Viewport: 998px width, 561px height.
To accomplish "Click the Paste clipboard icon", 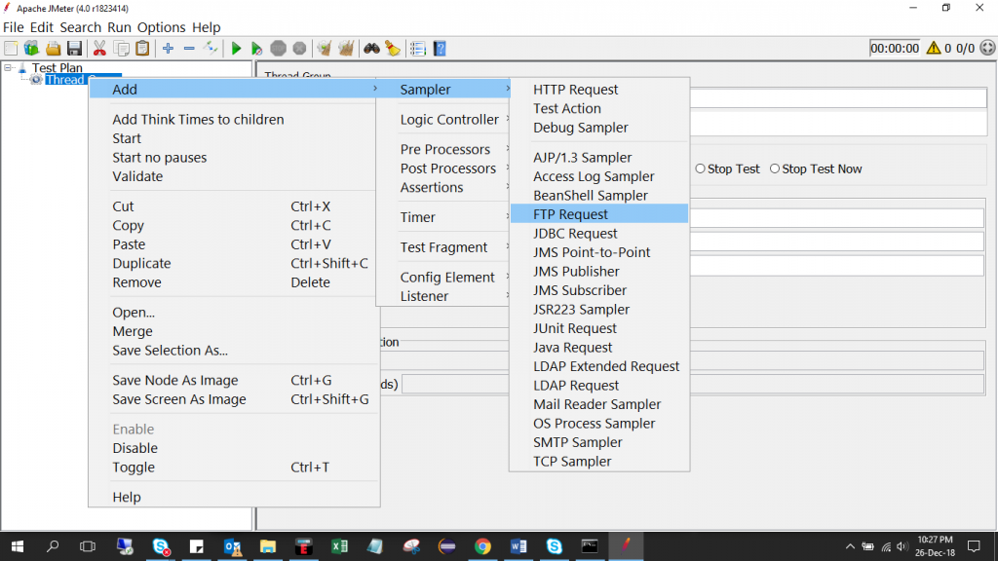I will point(142,49).
